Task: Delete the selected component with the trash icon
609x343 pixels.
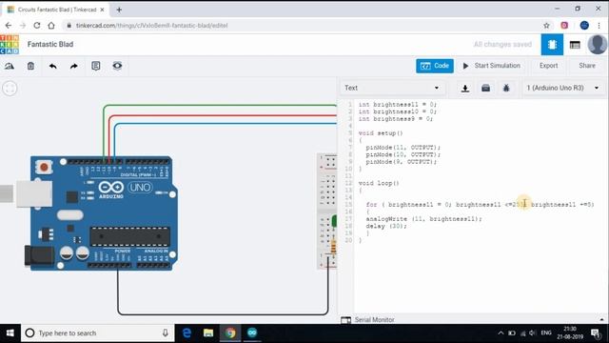Action: [x=30, y=66]
